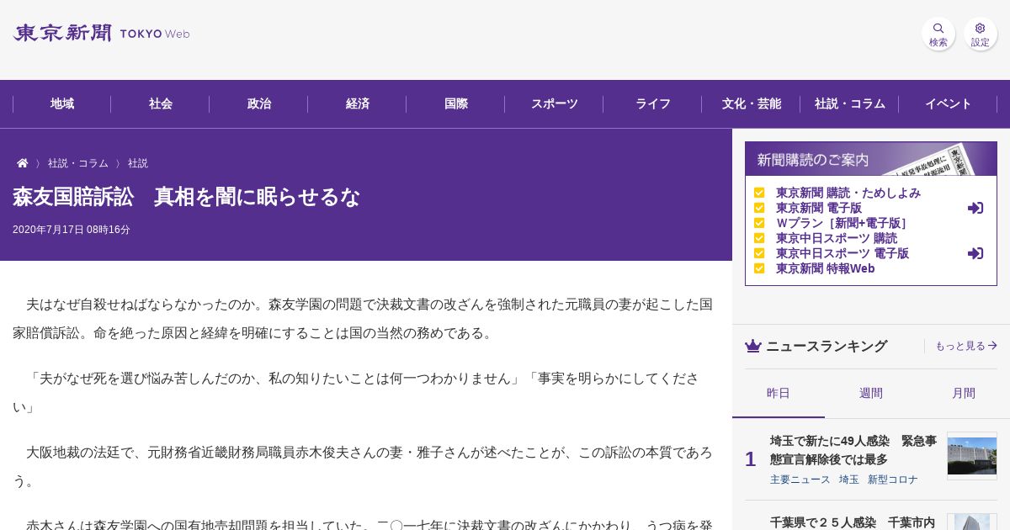
Task: Click the 新聞購読のご案内 banner
Action: (871, 159)
